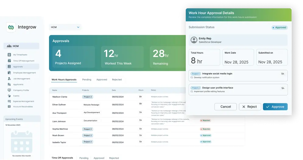Select Events in the sidebar
Viewport: 303px width, 160px height.
16,96
